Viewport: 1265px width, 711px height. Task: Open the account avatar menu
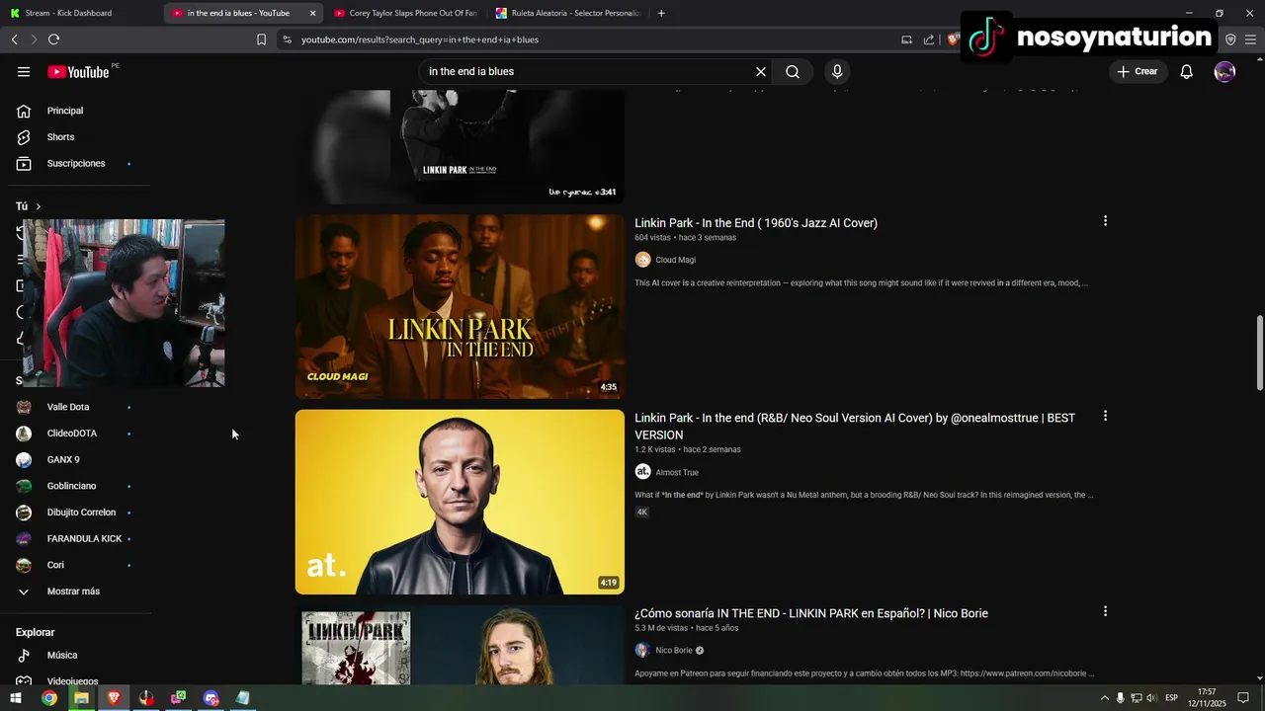[x=1224, y=71]
